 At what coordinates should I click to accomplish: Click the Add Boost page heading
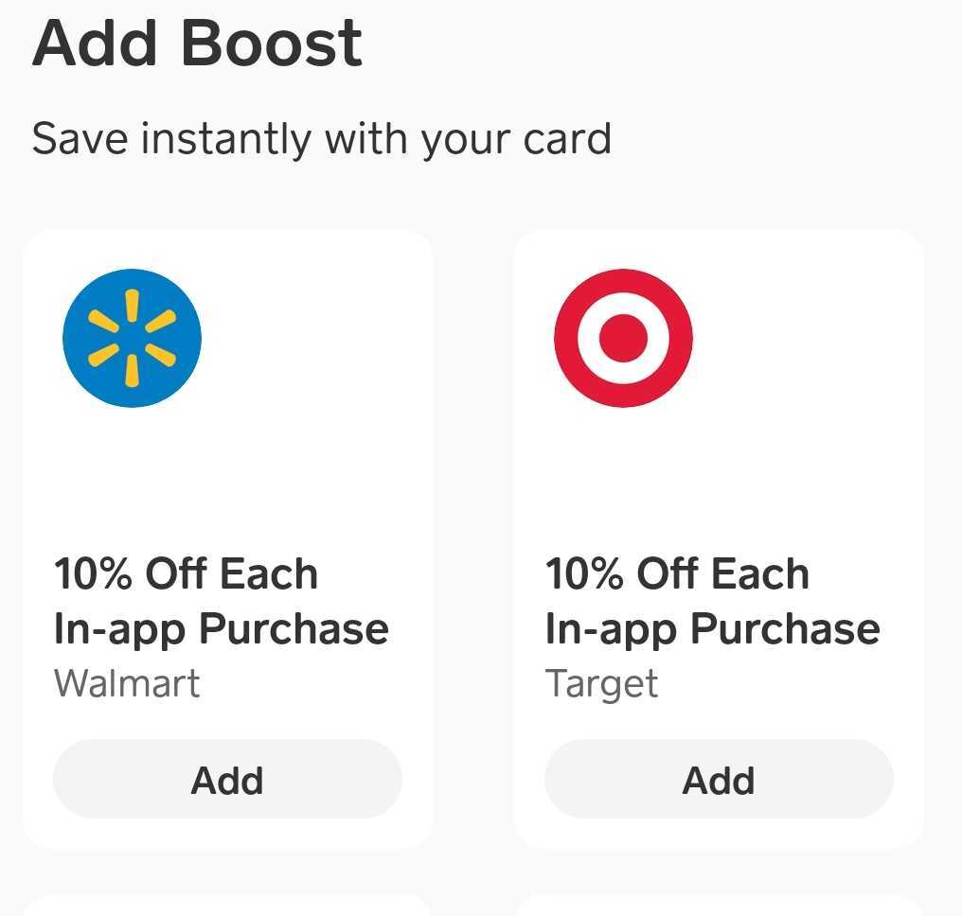coord(196,42)
